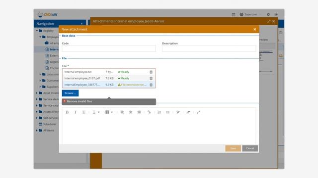Expand the Asset Inventory folder arrow
Image resolution: width=318 pixels, height=178 pixels.
tap(37, 93)
